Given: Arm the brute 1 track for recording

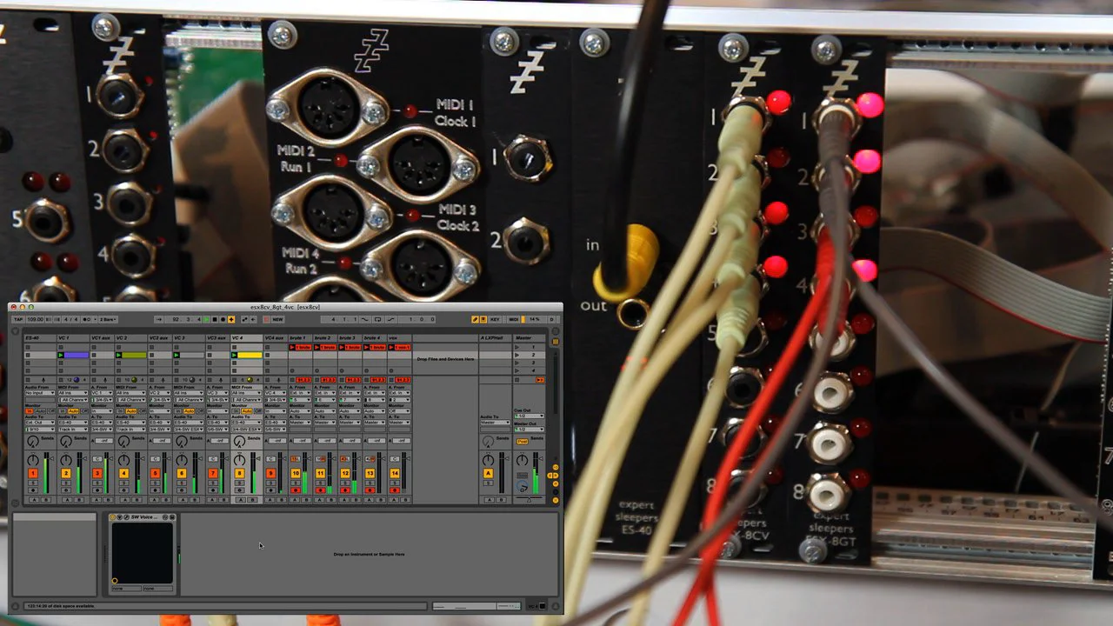Looking at the screenshot, I should point(294,491).
